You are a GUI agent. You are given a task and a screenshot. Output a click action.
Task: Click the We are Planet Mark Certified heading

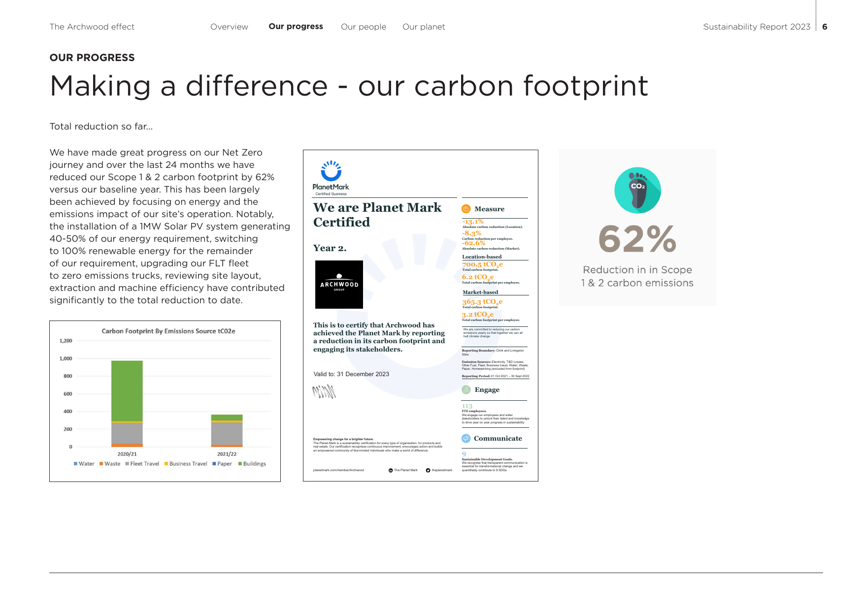click(377, 215)
